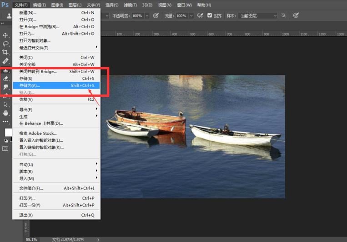Select the Move tool
The image size is (347, 242).
tap(5, 35)
